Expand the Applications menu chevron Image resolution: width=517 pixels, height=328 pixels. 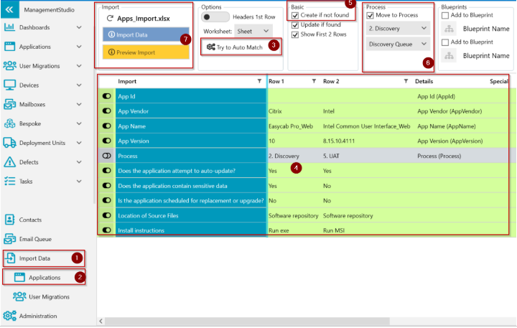[x=79, y=47]
